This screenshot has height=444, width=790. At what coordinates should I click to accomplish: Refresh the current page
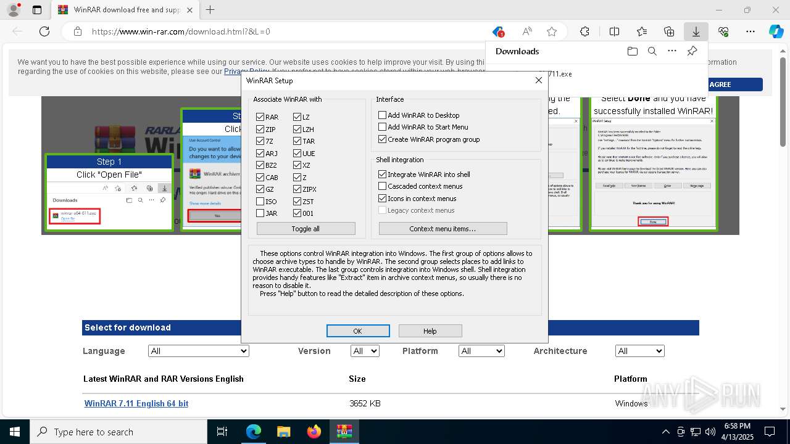(x=44, y=31)
